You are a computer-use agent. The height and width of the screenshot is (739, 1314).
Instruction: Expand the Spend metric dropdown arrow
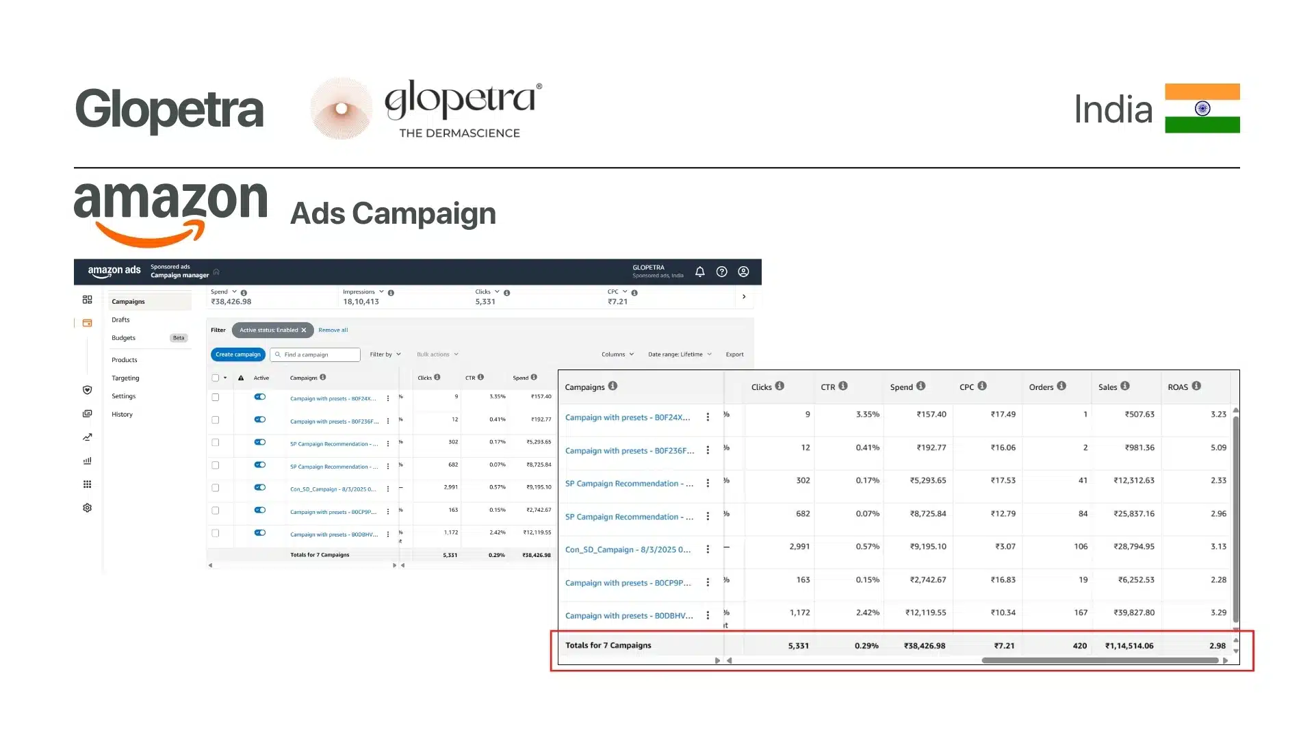coord(234,291)
